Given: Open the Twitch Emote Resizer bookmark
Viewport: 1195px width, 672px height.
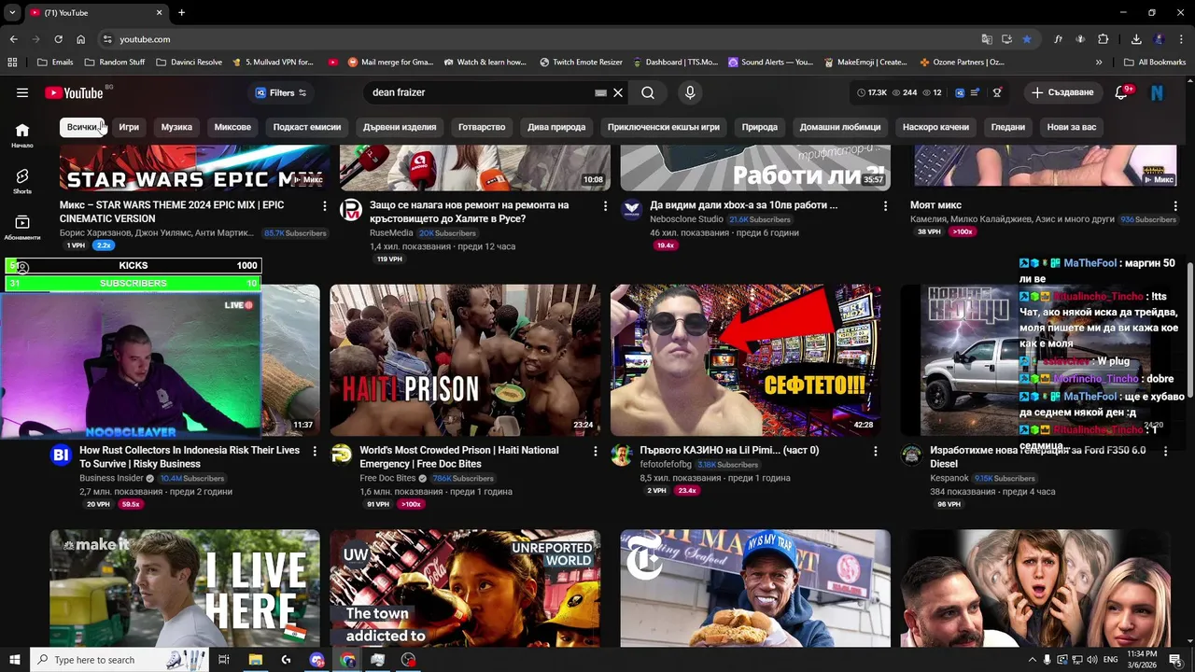Looking at the screenshot, I should pos(581,63).
